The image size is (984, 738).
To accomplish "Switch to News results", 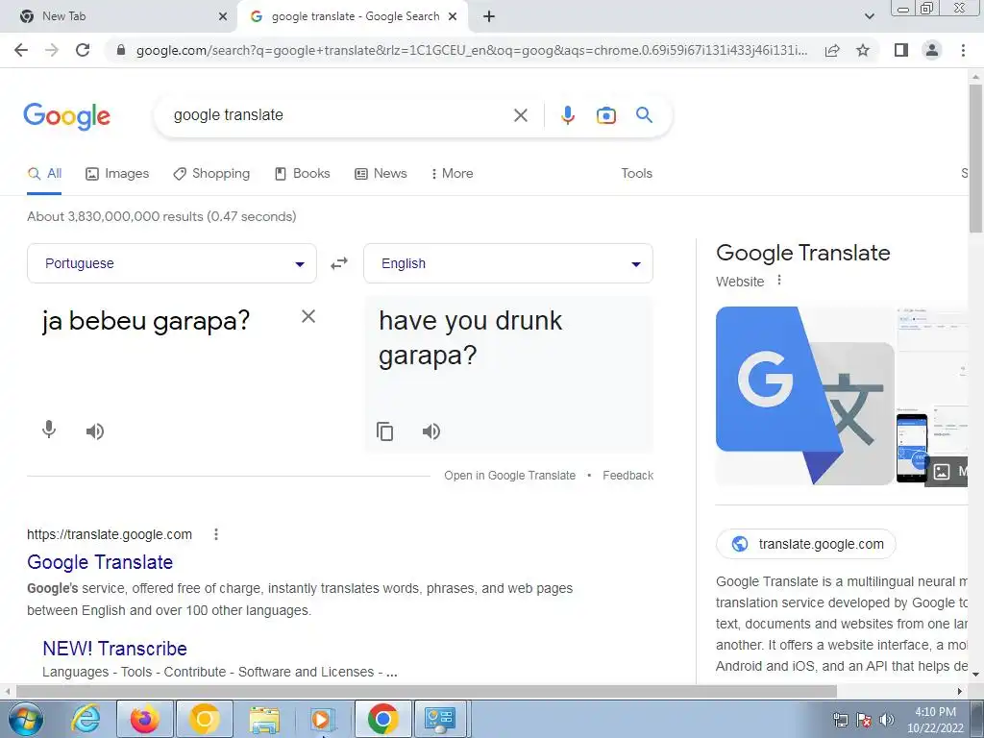I will tap(381, 174).
